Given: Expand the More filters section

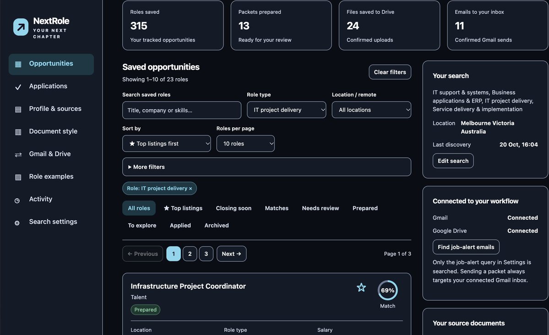Looking at the screenshot, I should coord(266,167).
